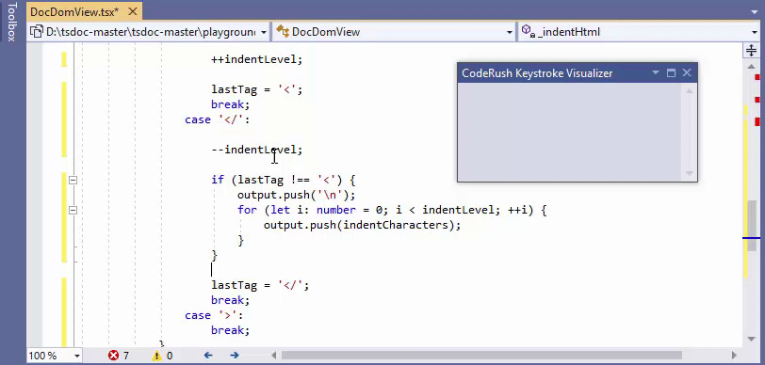765x365 pixels.
Task: Close the DocDomView.tsx tab
Action: click(x=132, y=11)
